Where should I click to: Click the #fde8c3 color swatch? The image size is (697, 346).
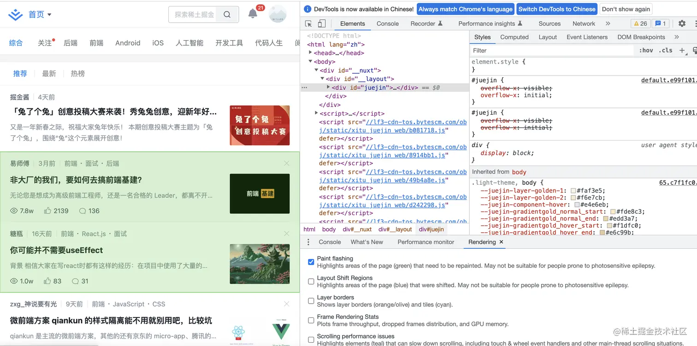tap(613, 212)
